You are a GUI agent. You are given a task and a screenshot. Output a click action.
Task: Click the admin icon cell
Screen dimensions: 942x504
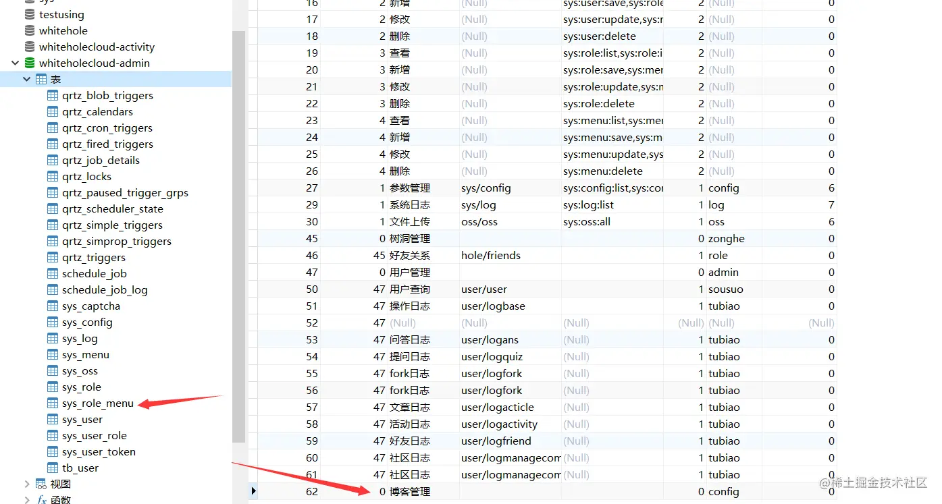click(723, 273)
